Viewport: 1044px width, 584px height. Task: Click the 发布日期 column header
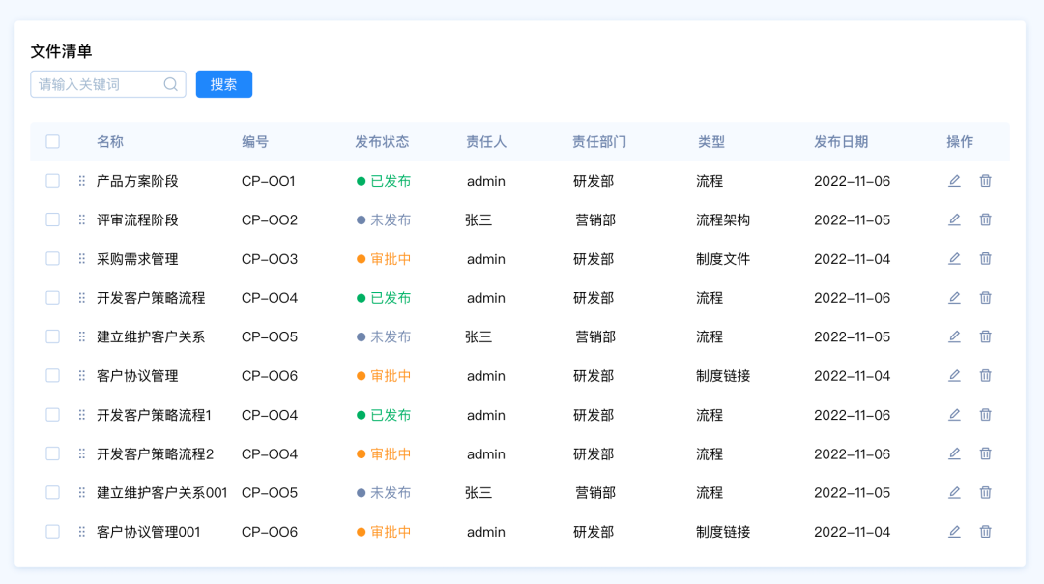point(841,142)
